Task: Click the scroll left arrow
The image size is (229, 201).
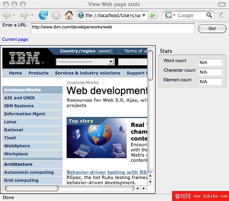Action: 137,188
